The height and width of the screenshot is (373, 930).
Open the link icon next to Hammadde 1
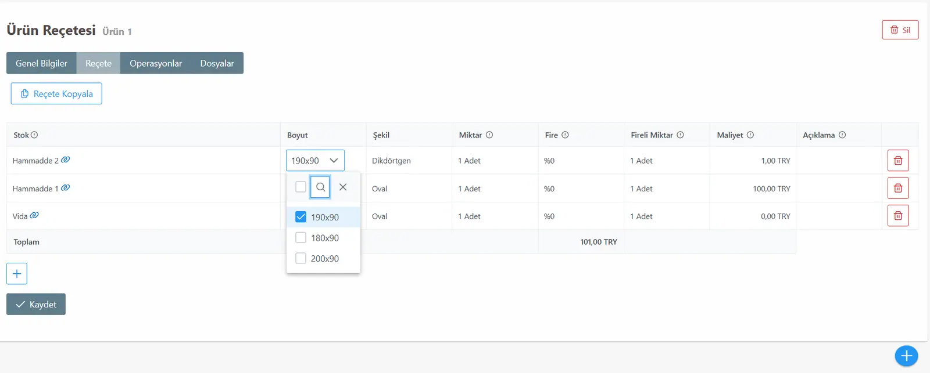click(66, 187)
